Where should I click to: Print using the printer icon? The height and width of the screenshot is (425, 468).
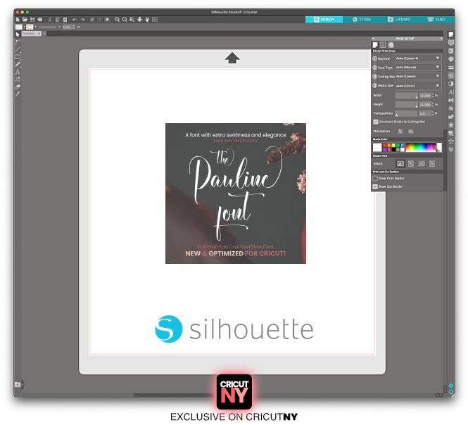click(x=39, y=20)
